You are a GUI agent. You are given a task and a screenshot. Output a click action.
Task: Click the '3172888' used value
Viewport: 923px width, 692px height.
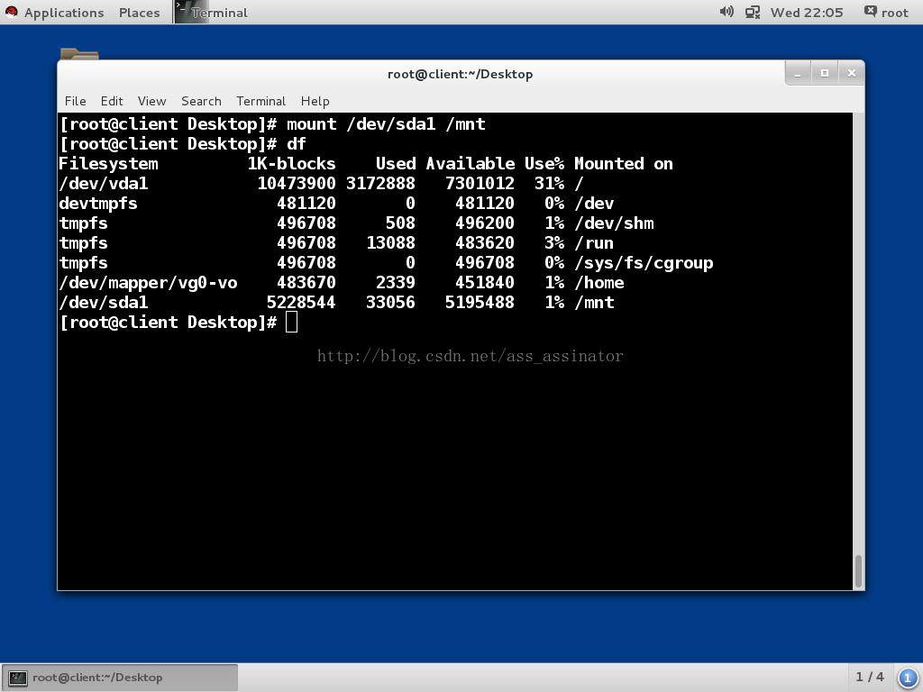380,184
